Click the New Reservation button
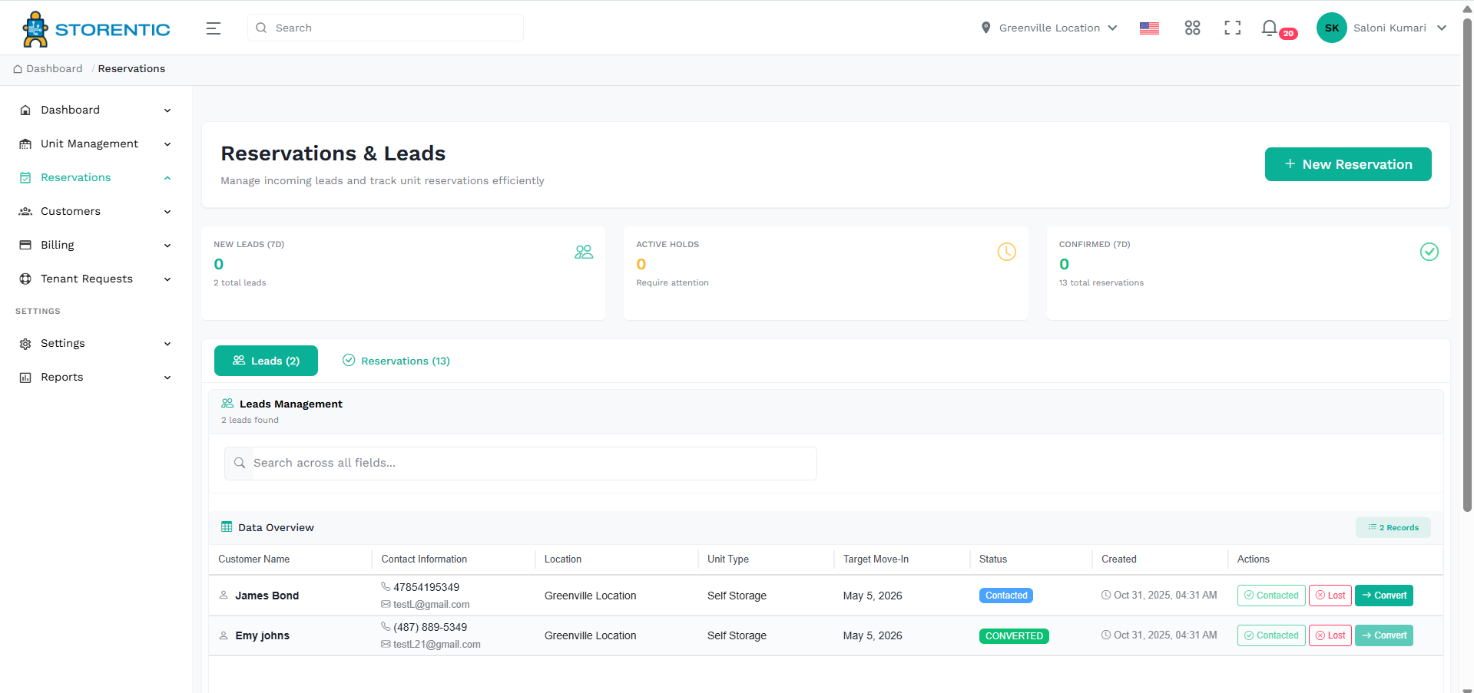This screenshot has width=1474, height=693. pos(1347,163)
